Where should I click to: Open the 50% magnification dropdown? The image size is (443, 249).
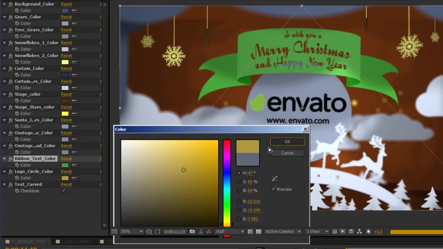pos(132,231)
